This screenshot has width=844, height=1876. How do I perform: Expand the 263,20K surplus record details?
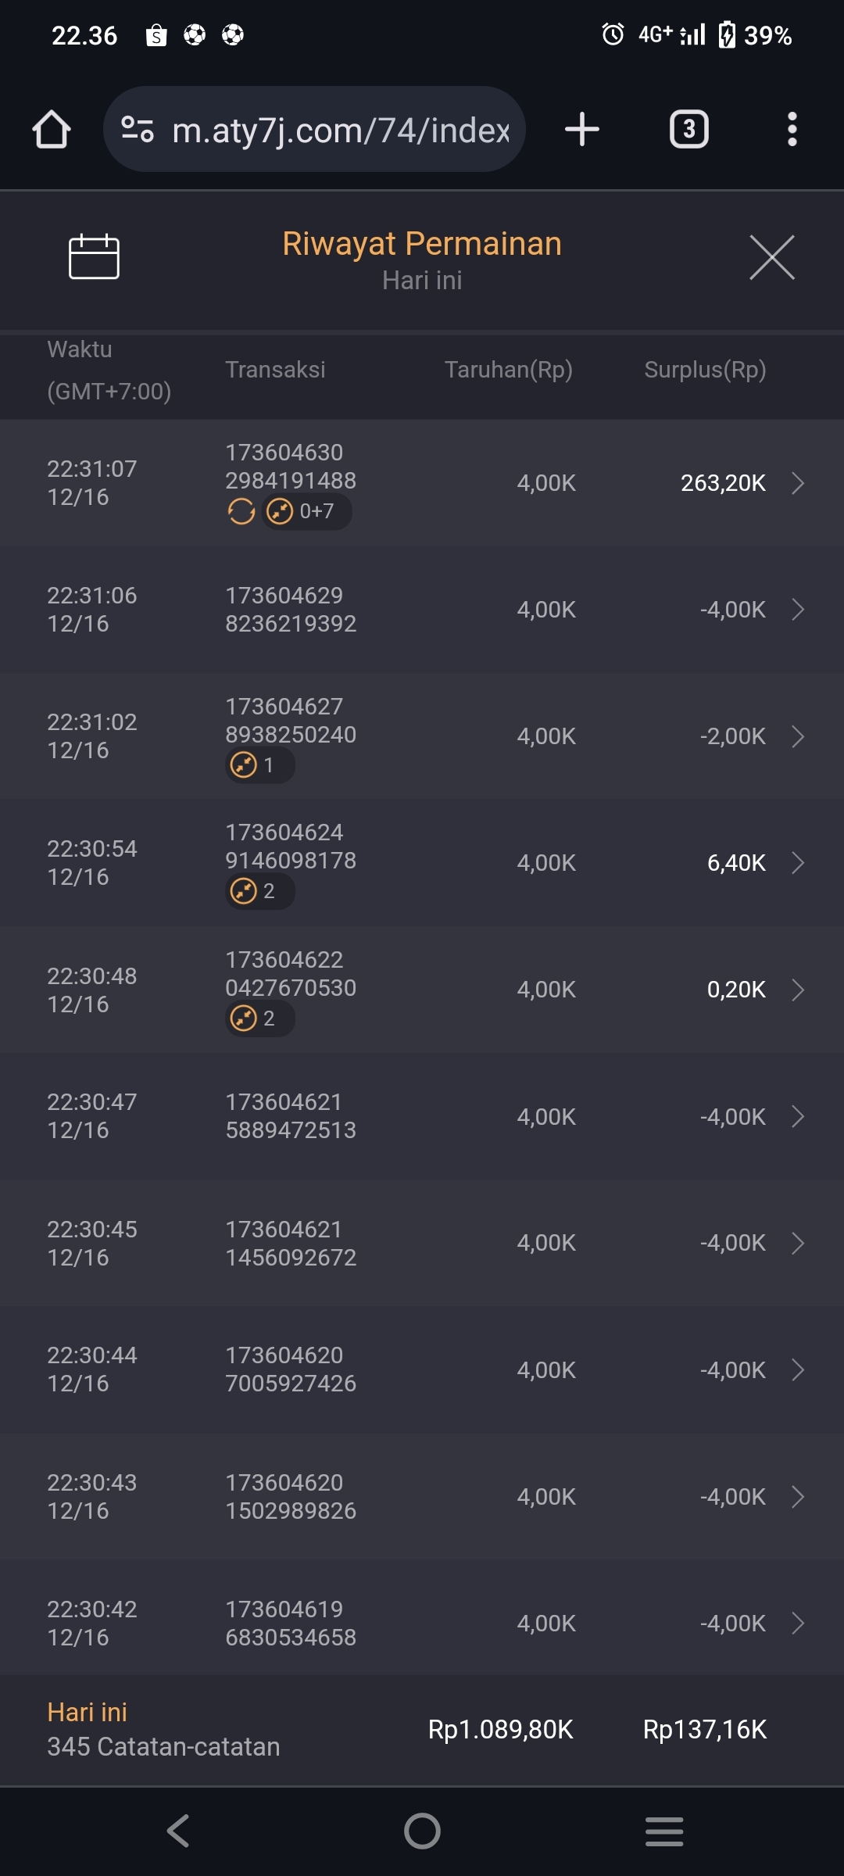797,483
